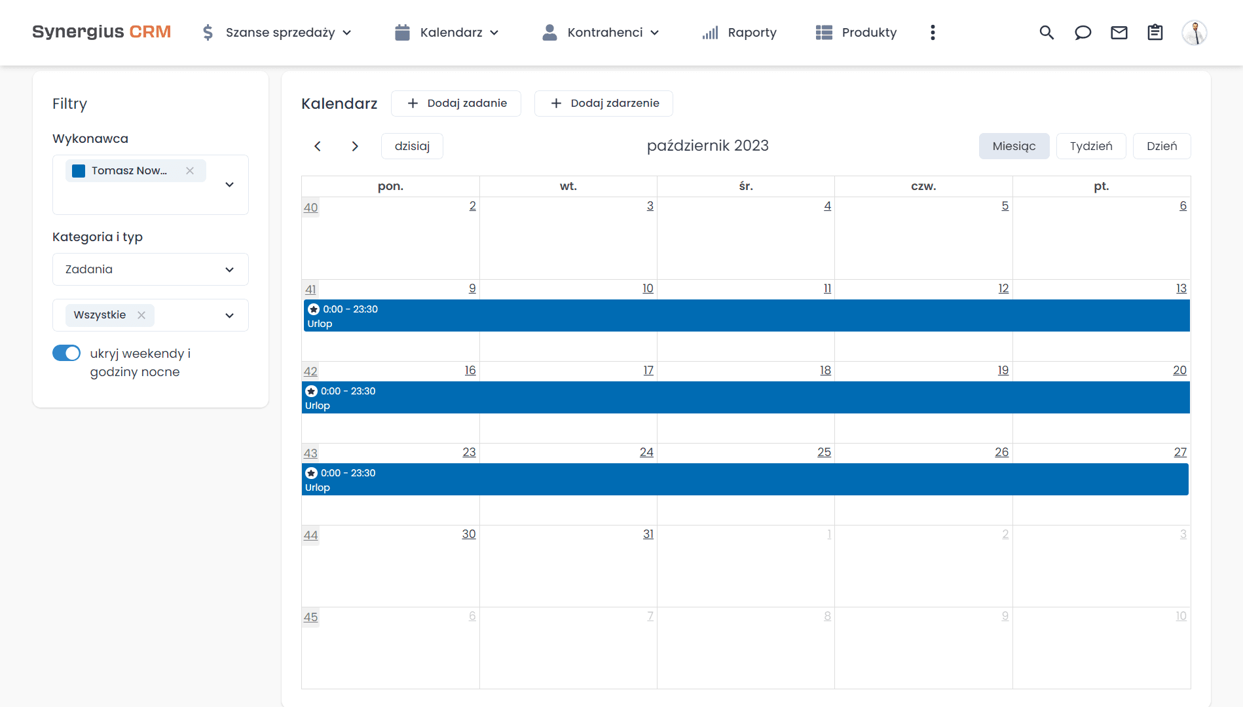Jump to today with the dzisiaj button

pos(412,145)
